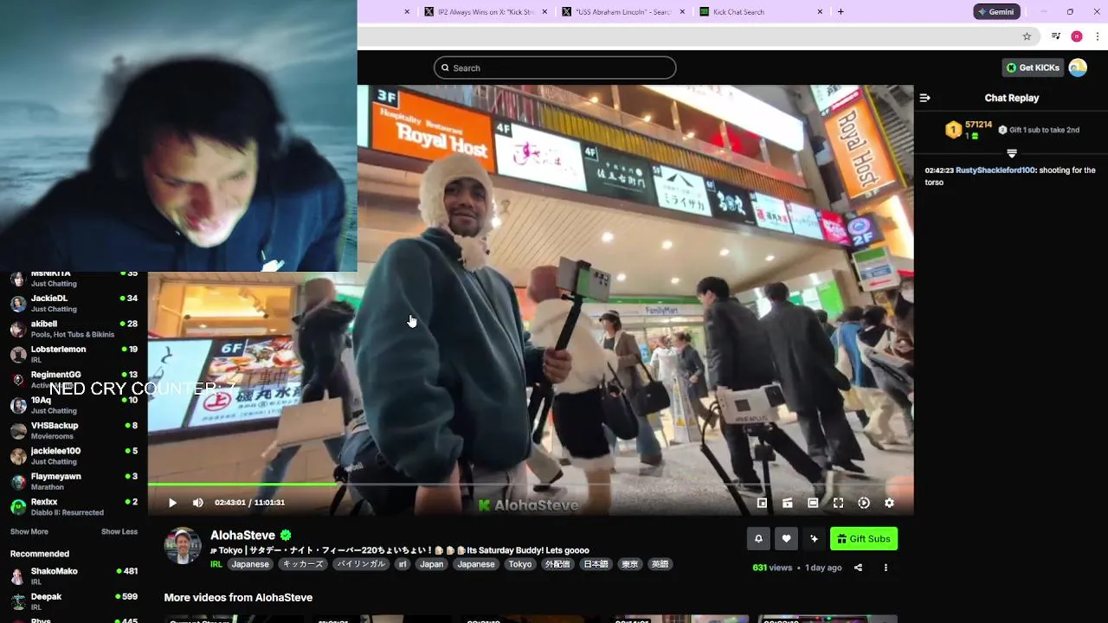Open Flaymeyawn channel in sidebar
The width and height of the screenshot is (1108, 623).
[x=74, y=481]
